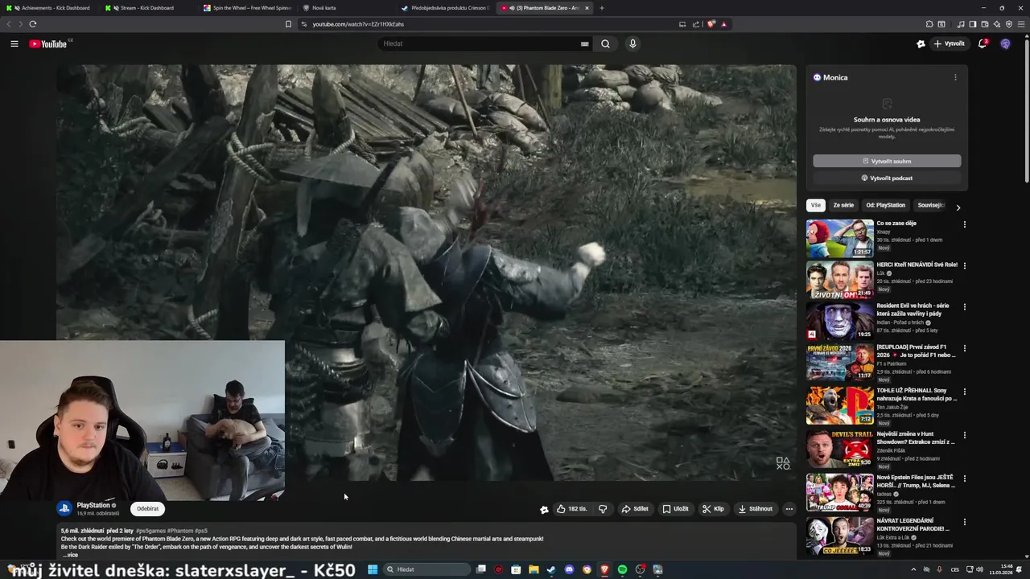Screen dimensions: 1030x579
Task: Open Brave VPN shield icon
Action: pos(1008,24)
